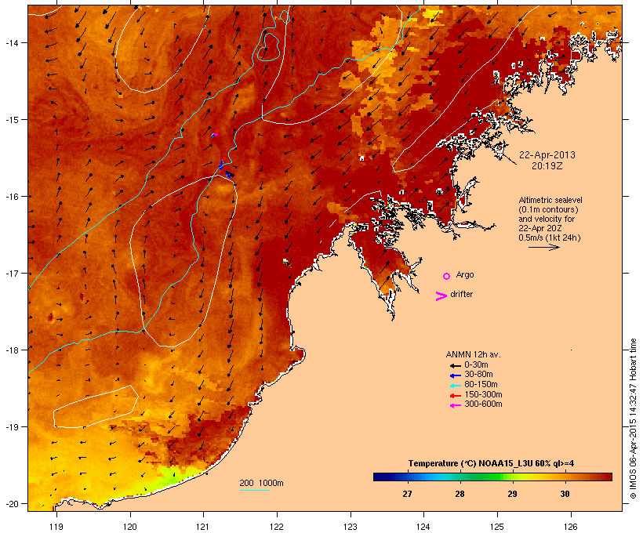
Task: Click the colorbar value 30
Action: pyautogui.click(x=565, y=494)
